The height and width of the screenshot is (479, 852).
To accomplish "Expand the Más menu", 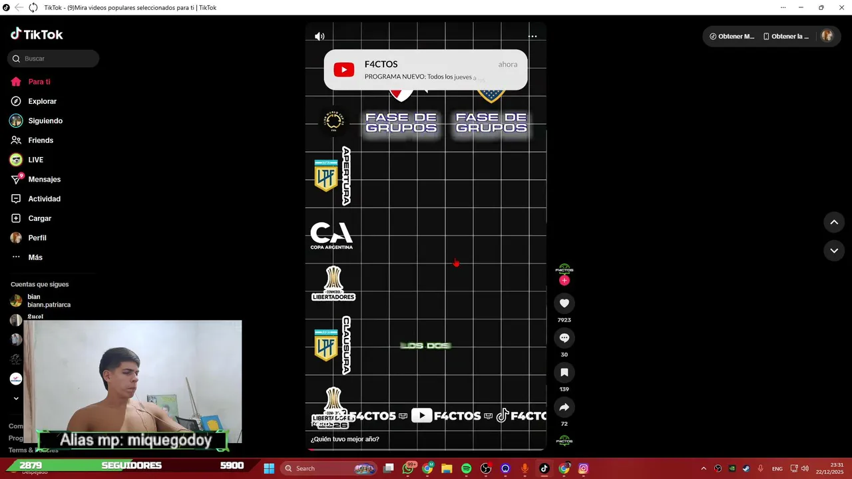I will pos(27,257).
